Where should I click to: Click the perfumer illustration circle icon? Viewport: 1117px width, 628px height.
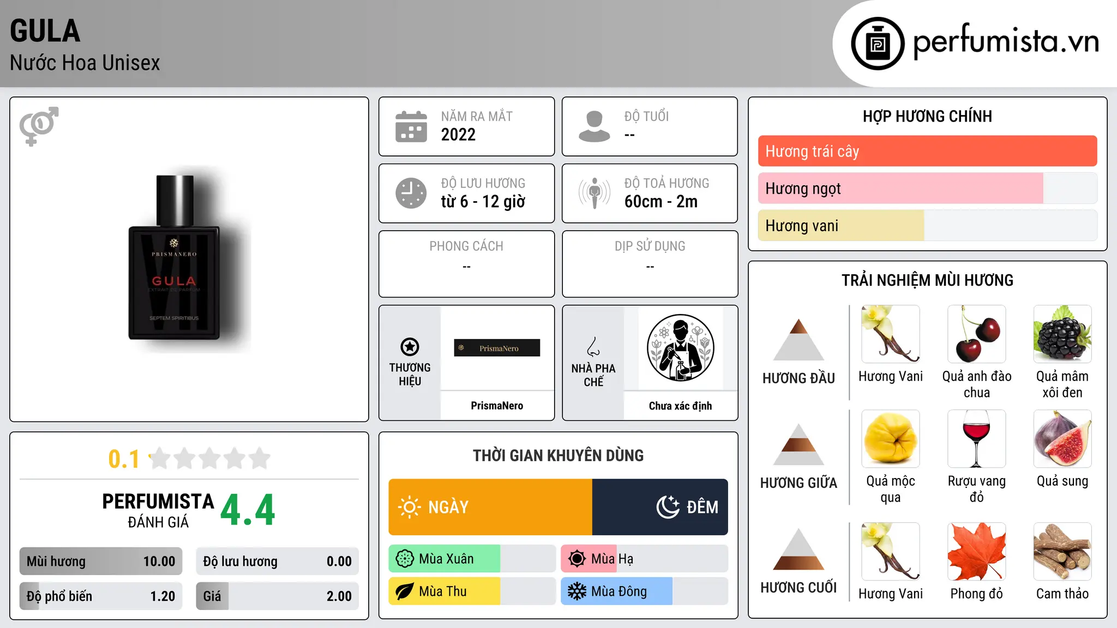point(680,348)
